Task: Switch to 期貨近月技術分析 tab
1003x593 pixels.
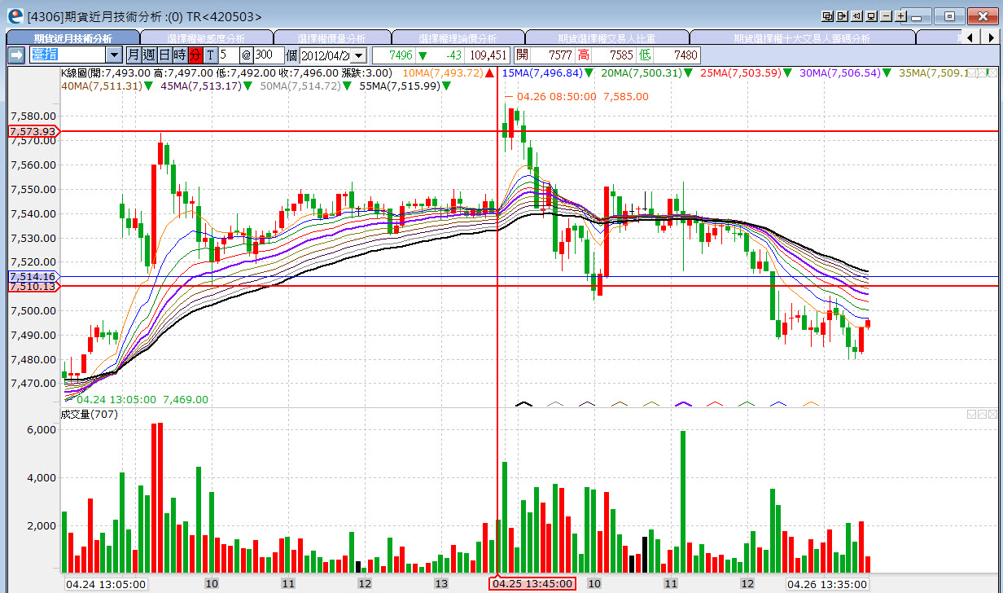Action: point(73,37)
